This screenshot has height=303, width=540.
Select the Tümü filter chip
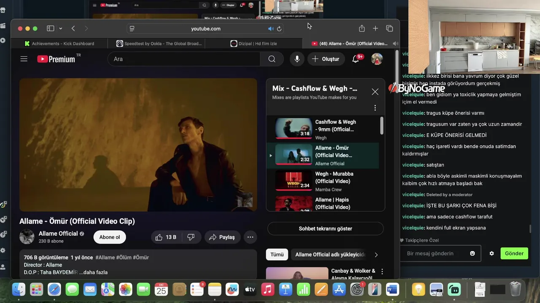[x=277, y=255]
